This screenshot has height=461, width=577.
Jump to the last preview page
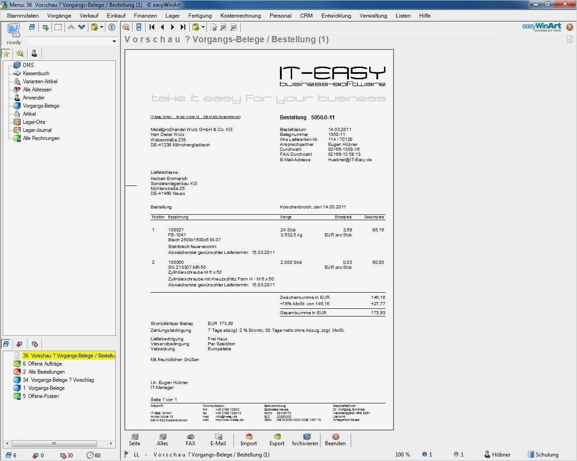183,27
